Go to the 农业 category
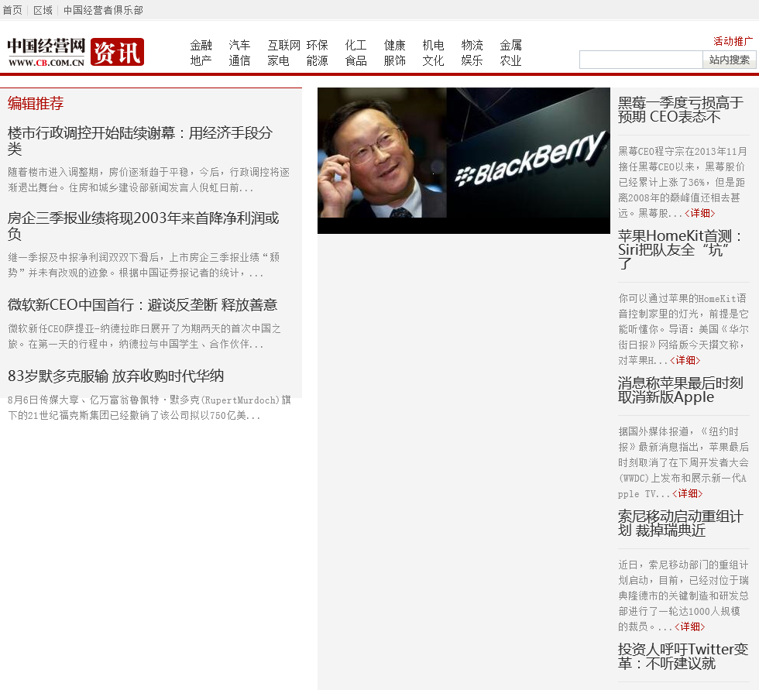 510,60
